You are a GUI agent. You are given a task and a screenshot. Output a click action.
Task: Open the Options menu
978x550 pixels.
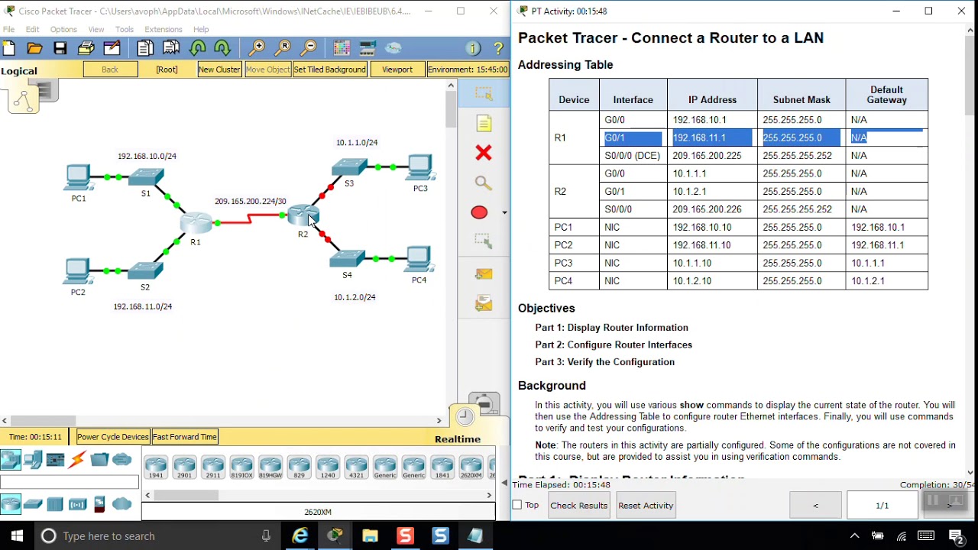[63, 29]
